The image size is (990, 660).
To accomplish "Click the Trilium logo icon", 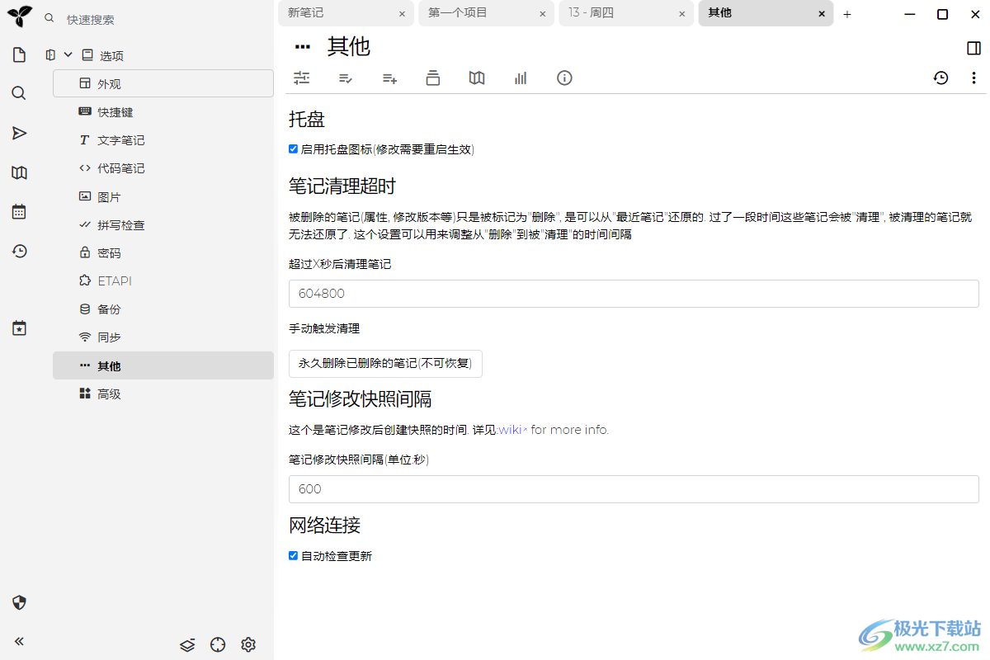I will (19, 16).
